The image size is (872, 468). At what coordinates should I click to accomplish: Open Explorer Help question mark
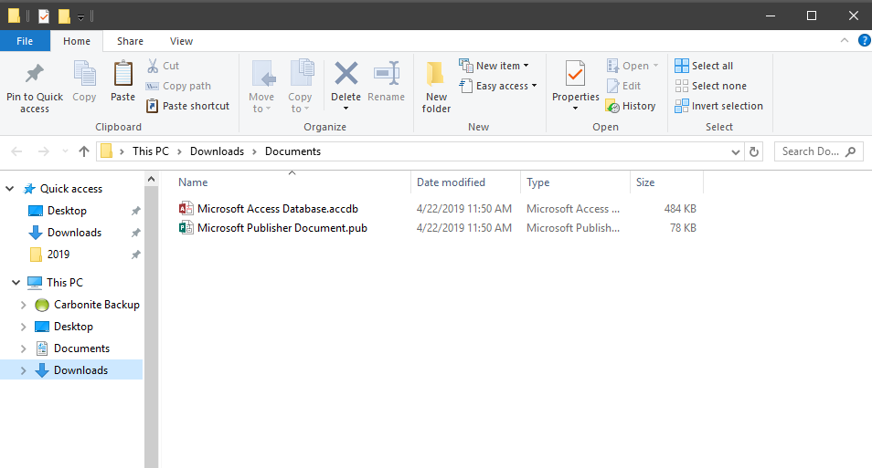click(864, 40)
